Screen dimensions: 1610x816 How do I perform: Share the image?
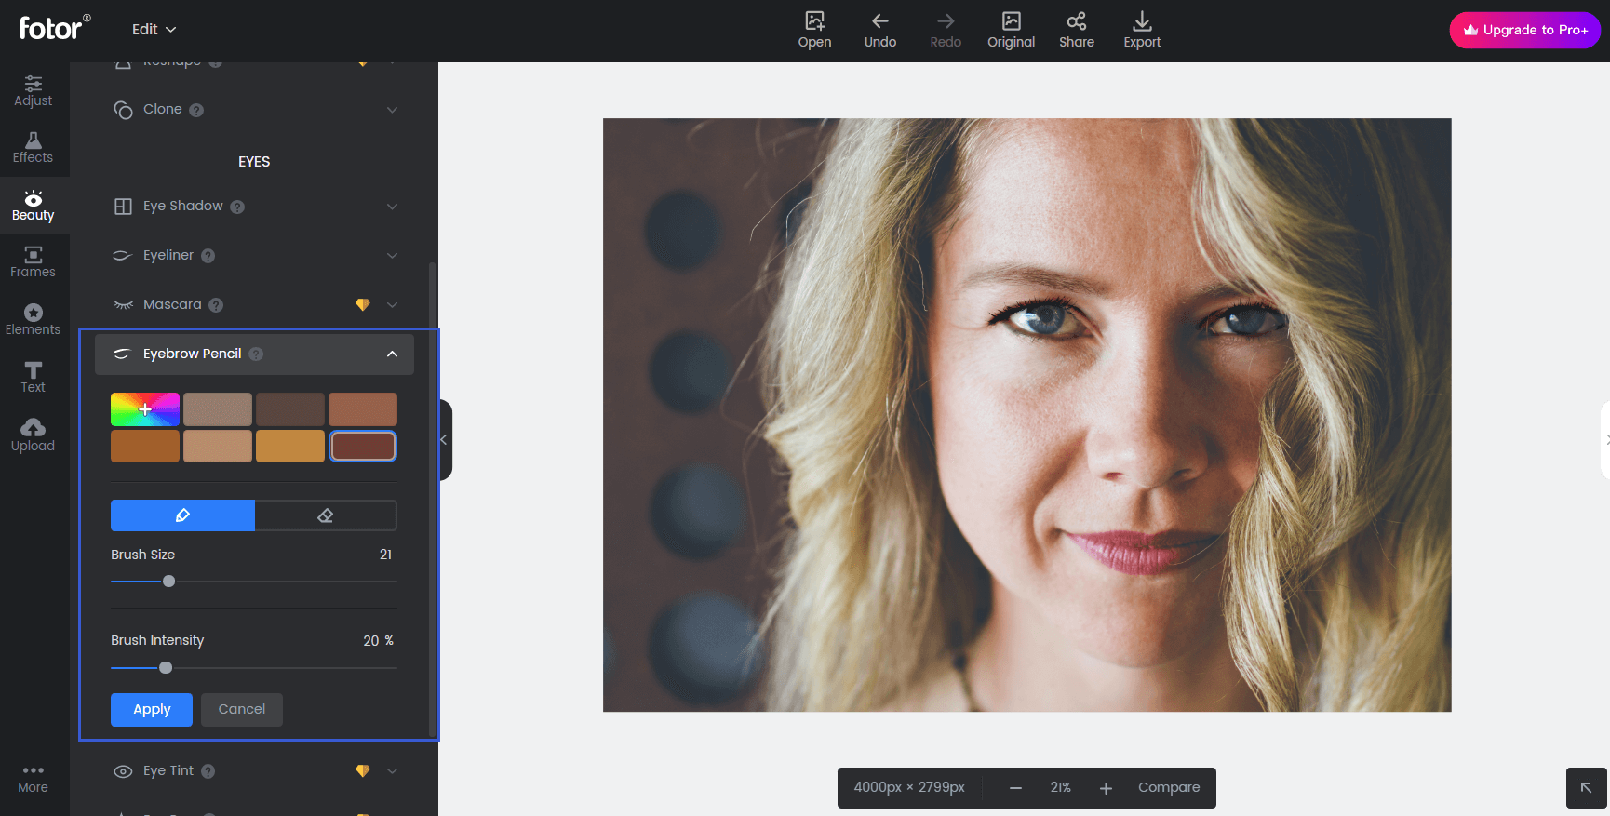tap(1077, 30)
